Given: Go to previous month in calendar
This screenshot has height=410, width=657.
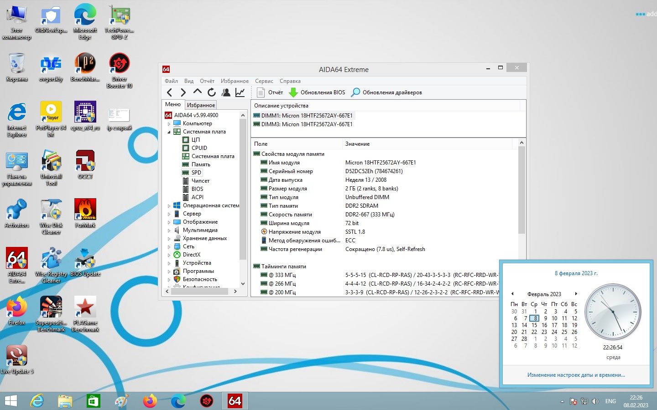Looking at the screenshot, I should [x=512, y=294].
